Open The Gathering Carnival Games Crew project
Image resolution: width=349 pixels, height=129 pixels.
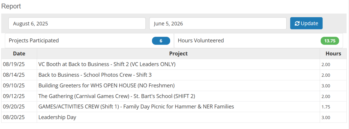tap(117, 96)
